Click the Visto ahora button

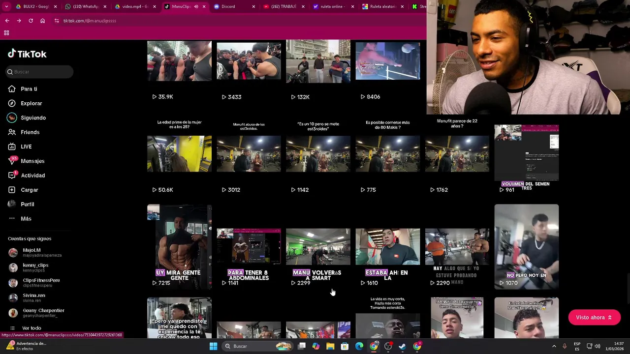594,318
